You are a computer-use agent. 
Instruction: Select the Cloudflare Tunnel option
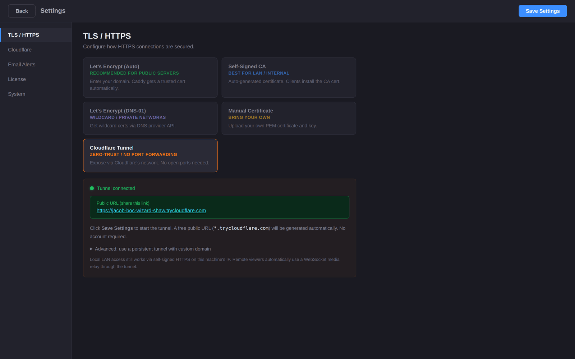click(150, 155)
